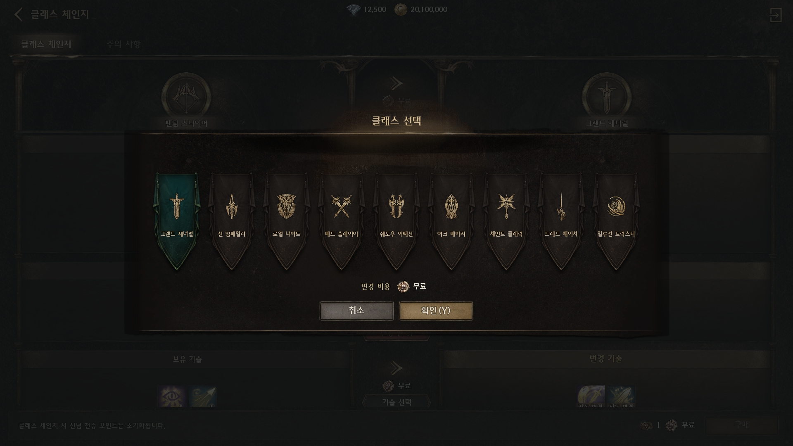Pick the 일루전 트릭스터 class banner
The height and width of the screenshot is (446, 793).
coord(616,221)
